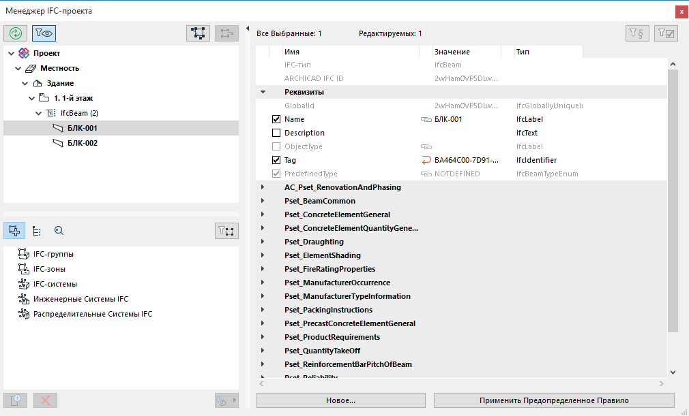This screenshot has width=689, height=416.
Task: Uncheck the Tag attribute checkbox
Action: coord(276,160)
